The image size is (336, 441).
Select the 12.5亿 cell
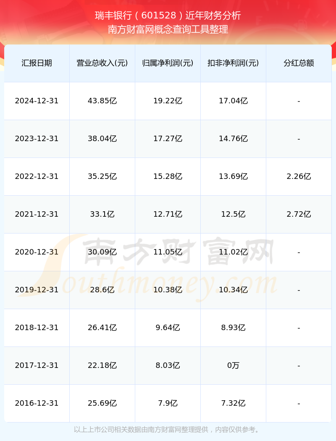click(x=234, y=214)
